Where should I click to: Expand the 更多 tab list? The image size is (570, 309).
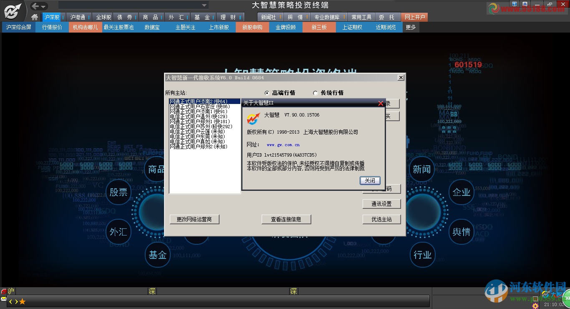coord(411,27)
